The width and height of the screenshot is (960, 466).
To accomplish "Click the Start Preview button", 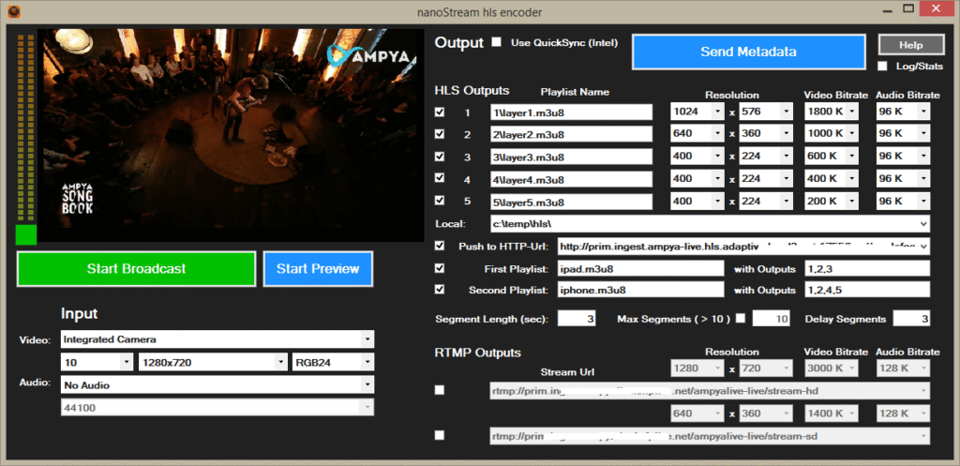I will coord(318,269).
